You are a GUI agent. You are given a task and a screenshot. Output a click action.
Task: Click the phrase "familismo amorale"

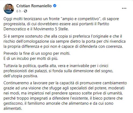(44, 103)
